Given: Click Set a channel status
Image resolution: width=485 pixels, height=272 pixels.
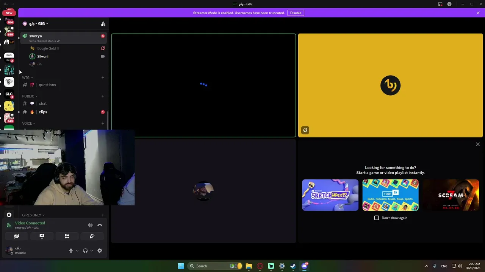Looking at the screenshot, I should [42, 41].
